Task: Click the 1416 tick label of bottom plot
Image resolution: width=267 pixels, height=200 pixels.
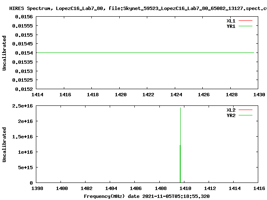Action: point(259,188)
